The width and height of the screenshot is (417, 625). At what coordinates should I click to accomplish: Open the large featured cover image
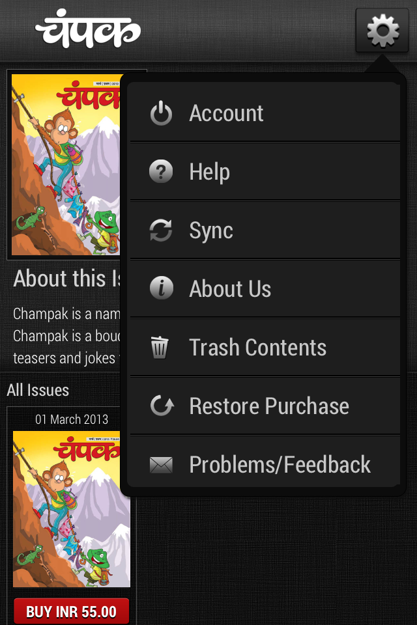(x=66, y=164)
